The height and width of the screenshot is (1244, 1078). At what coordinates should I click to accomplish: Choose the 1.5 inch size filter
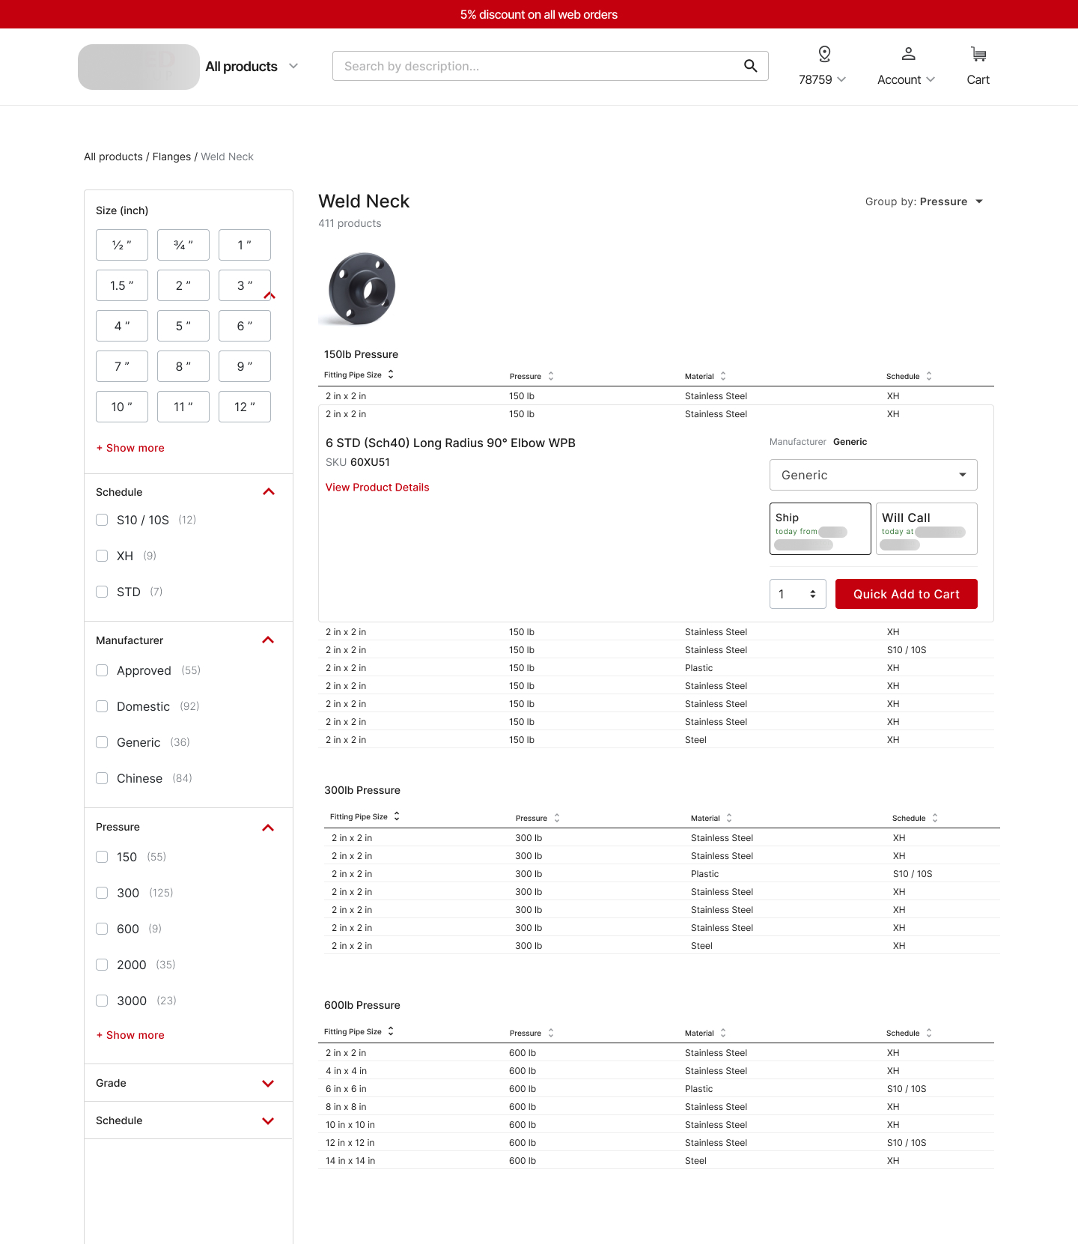tap(122, 285)
